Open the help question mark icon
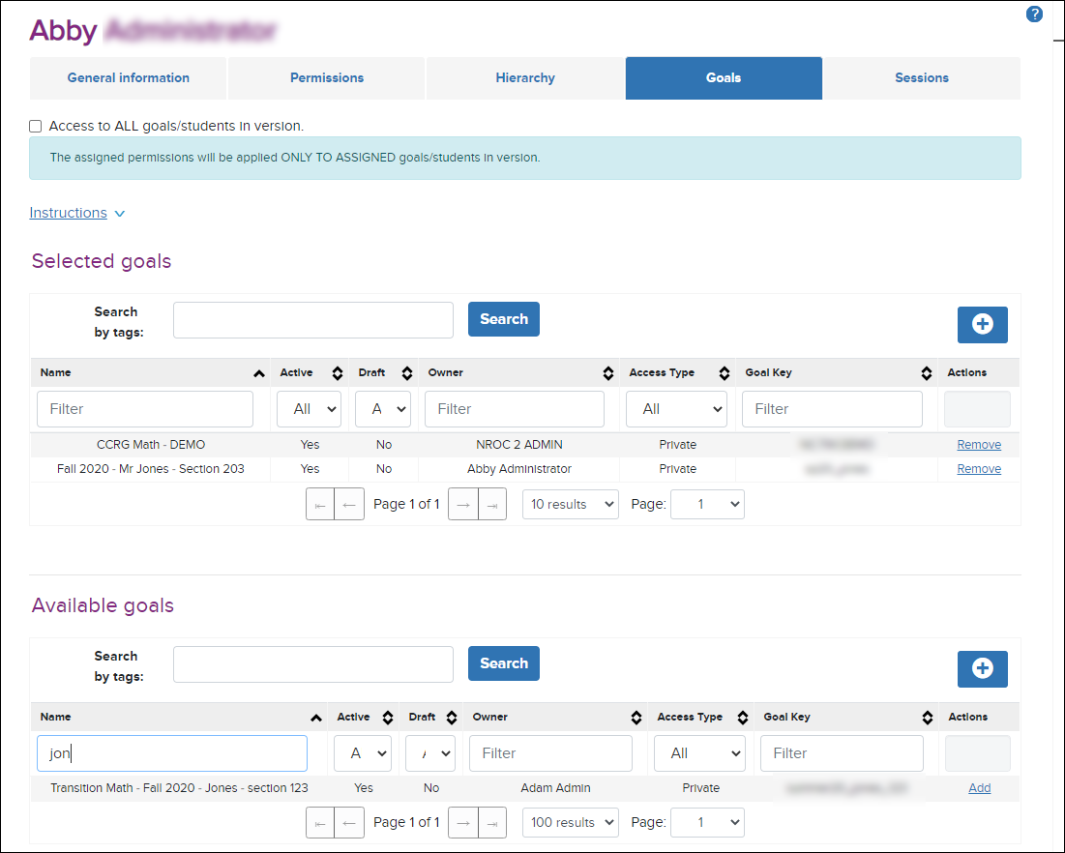The height and width of the screenshot is (853, 1065). (1034, 15)
